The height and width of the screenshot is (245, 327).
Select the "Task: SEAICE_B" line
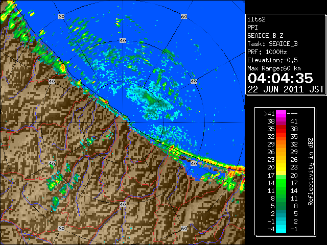[272, 44]
